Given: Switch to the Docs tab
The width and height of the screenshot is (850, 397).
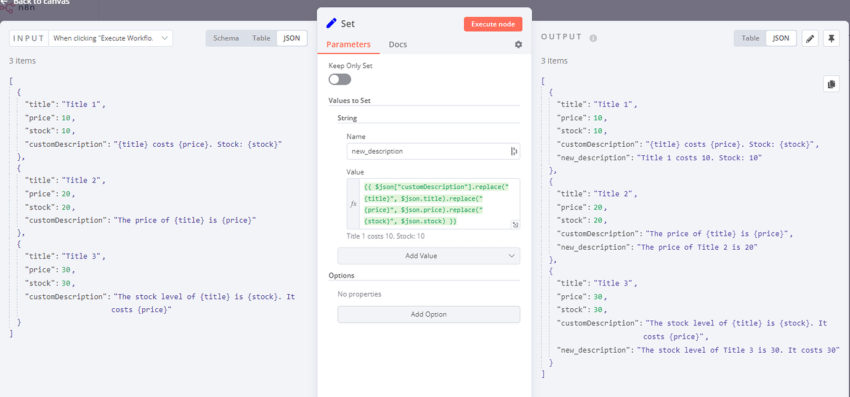Looking at the screenshot, I should tap(397, 44).
